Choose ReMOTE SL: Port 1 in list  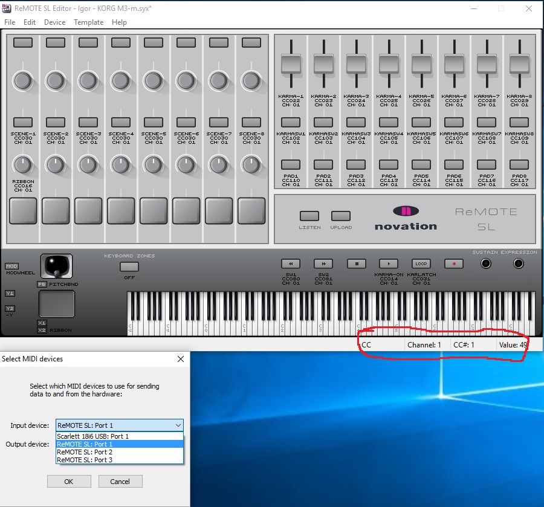pos(119,444)
